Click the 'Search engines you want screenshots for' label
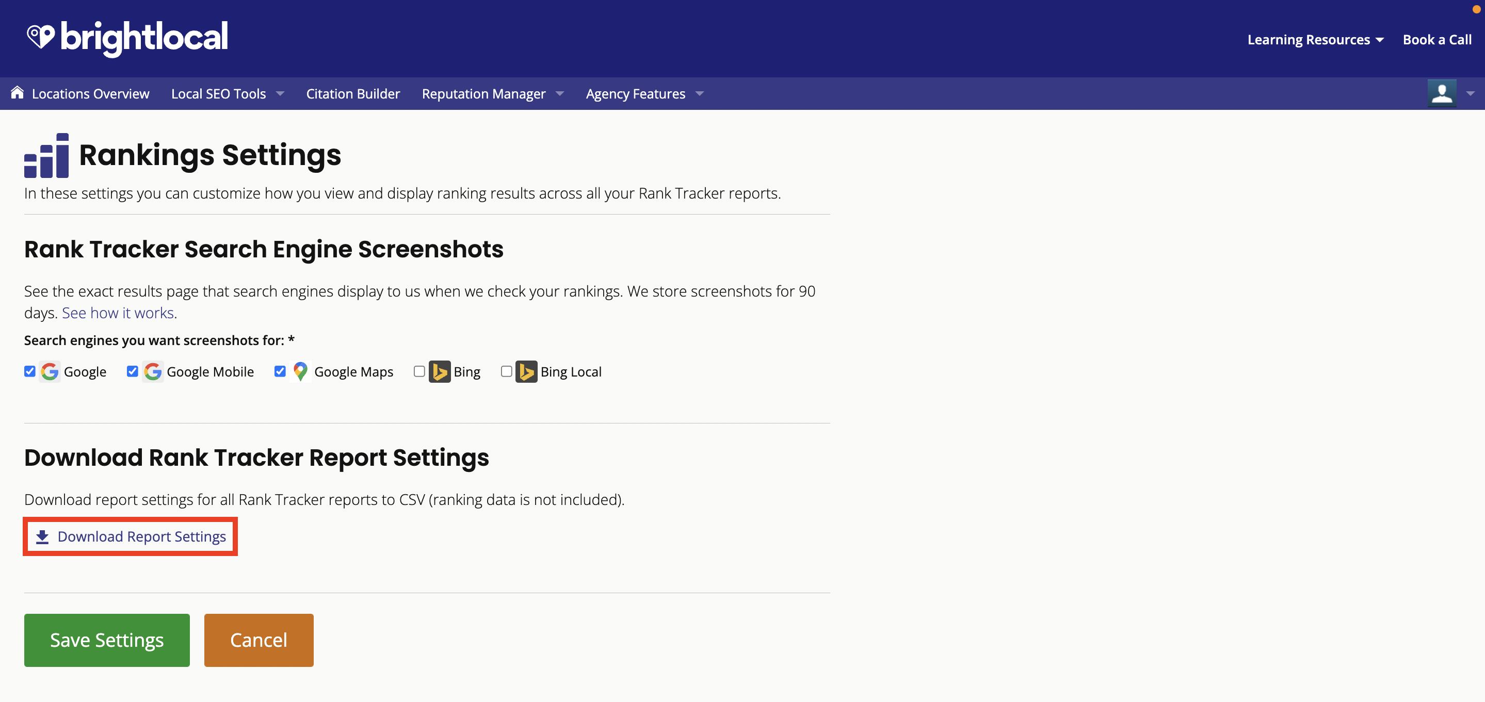 pos(159,340)
